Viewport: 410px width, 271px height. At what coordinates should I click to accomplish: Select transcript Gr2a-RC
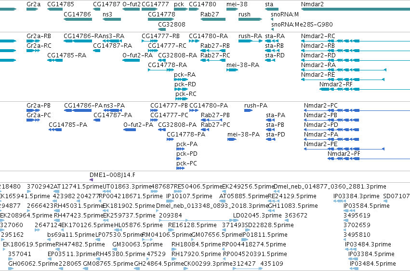click(33, 51)
